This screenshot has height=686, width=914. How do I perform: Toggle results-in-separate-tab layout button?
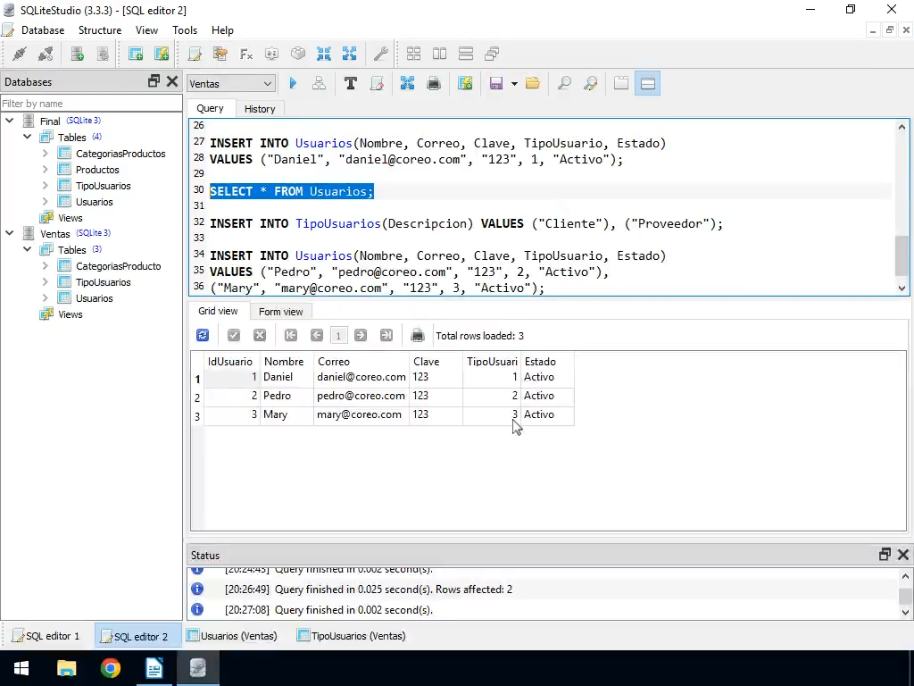[x=621, y=83]
